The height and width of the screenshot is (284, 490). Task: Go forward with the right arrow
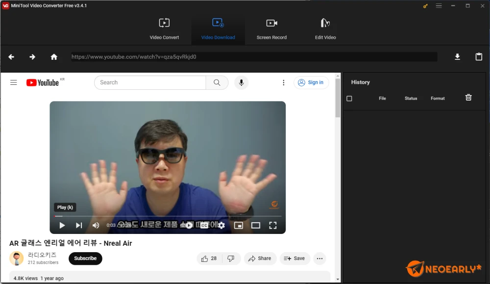32,57
